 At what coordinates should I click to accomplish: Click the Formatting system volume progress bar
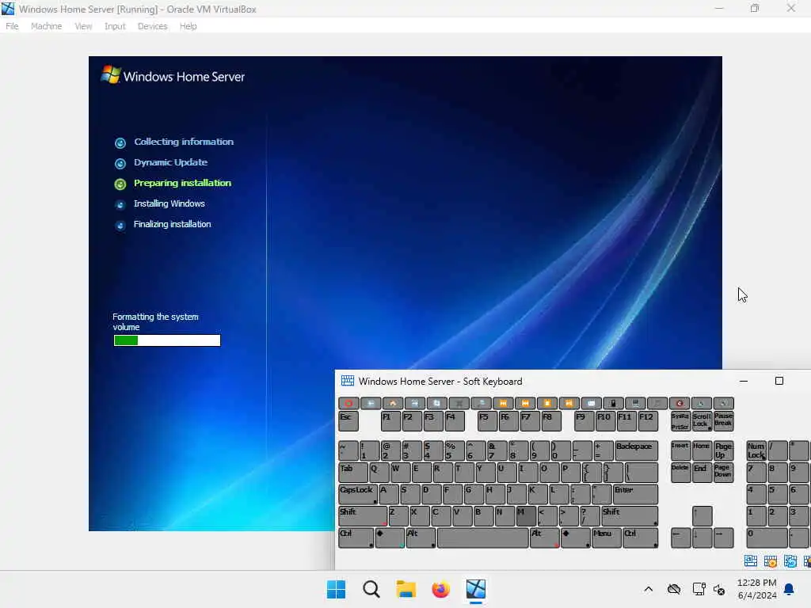tap(167, 340)
